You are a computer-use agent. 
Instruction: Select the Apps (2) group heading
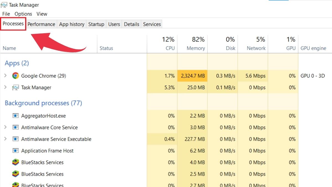point(17,63)
